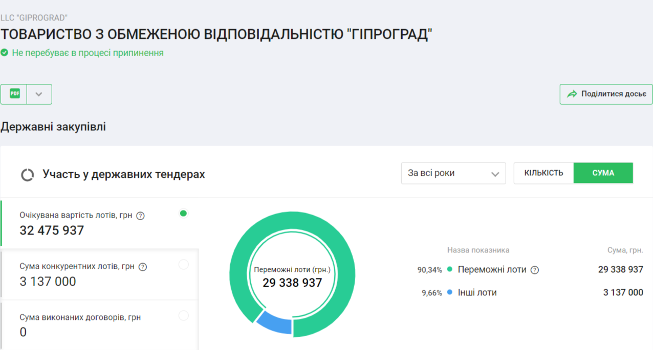This screenshot has width=653, height=350.
Task: Select the Сума виконаних договорів radio button
Action: click(x=183, y=316)
